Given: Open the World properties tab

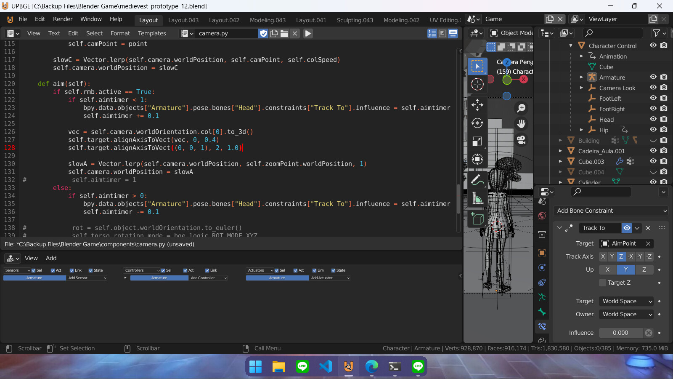Looking at the screenshot, I should pyautogui.click(x=542, y=216).
